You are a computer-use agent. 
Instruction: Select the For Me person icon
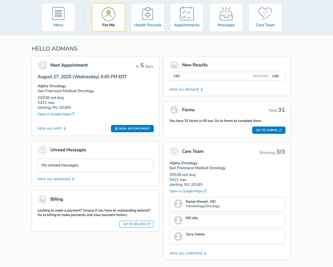109,14
